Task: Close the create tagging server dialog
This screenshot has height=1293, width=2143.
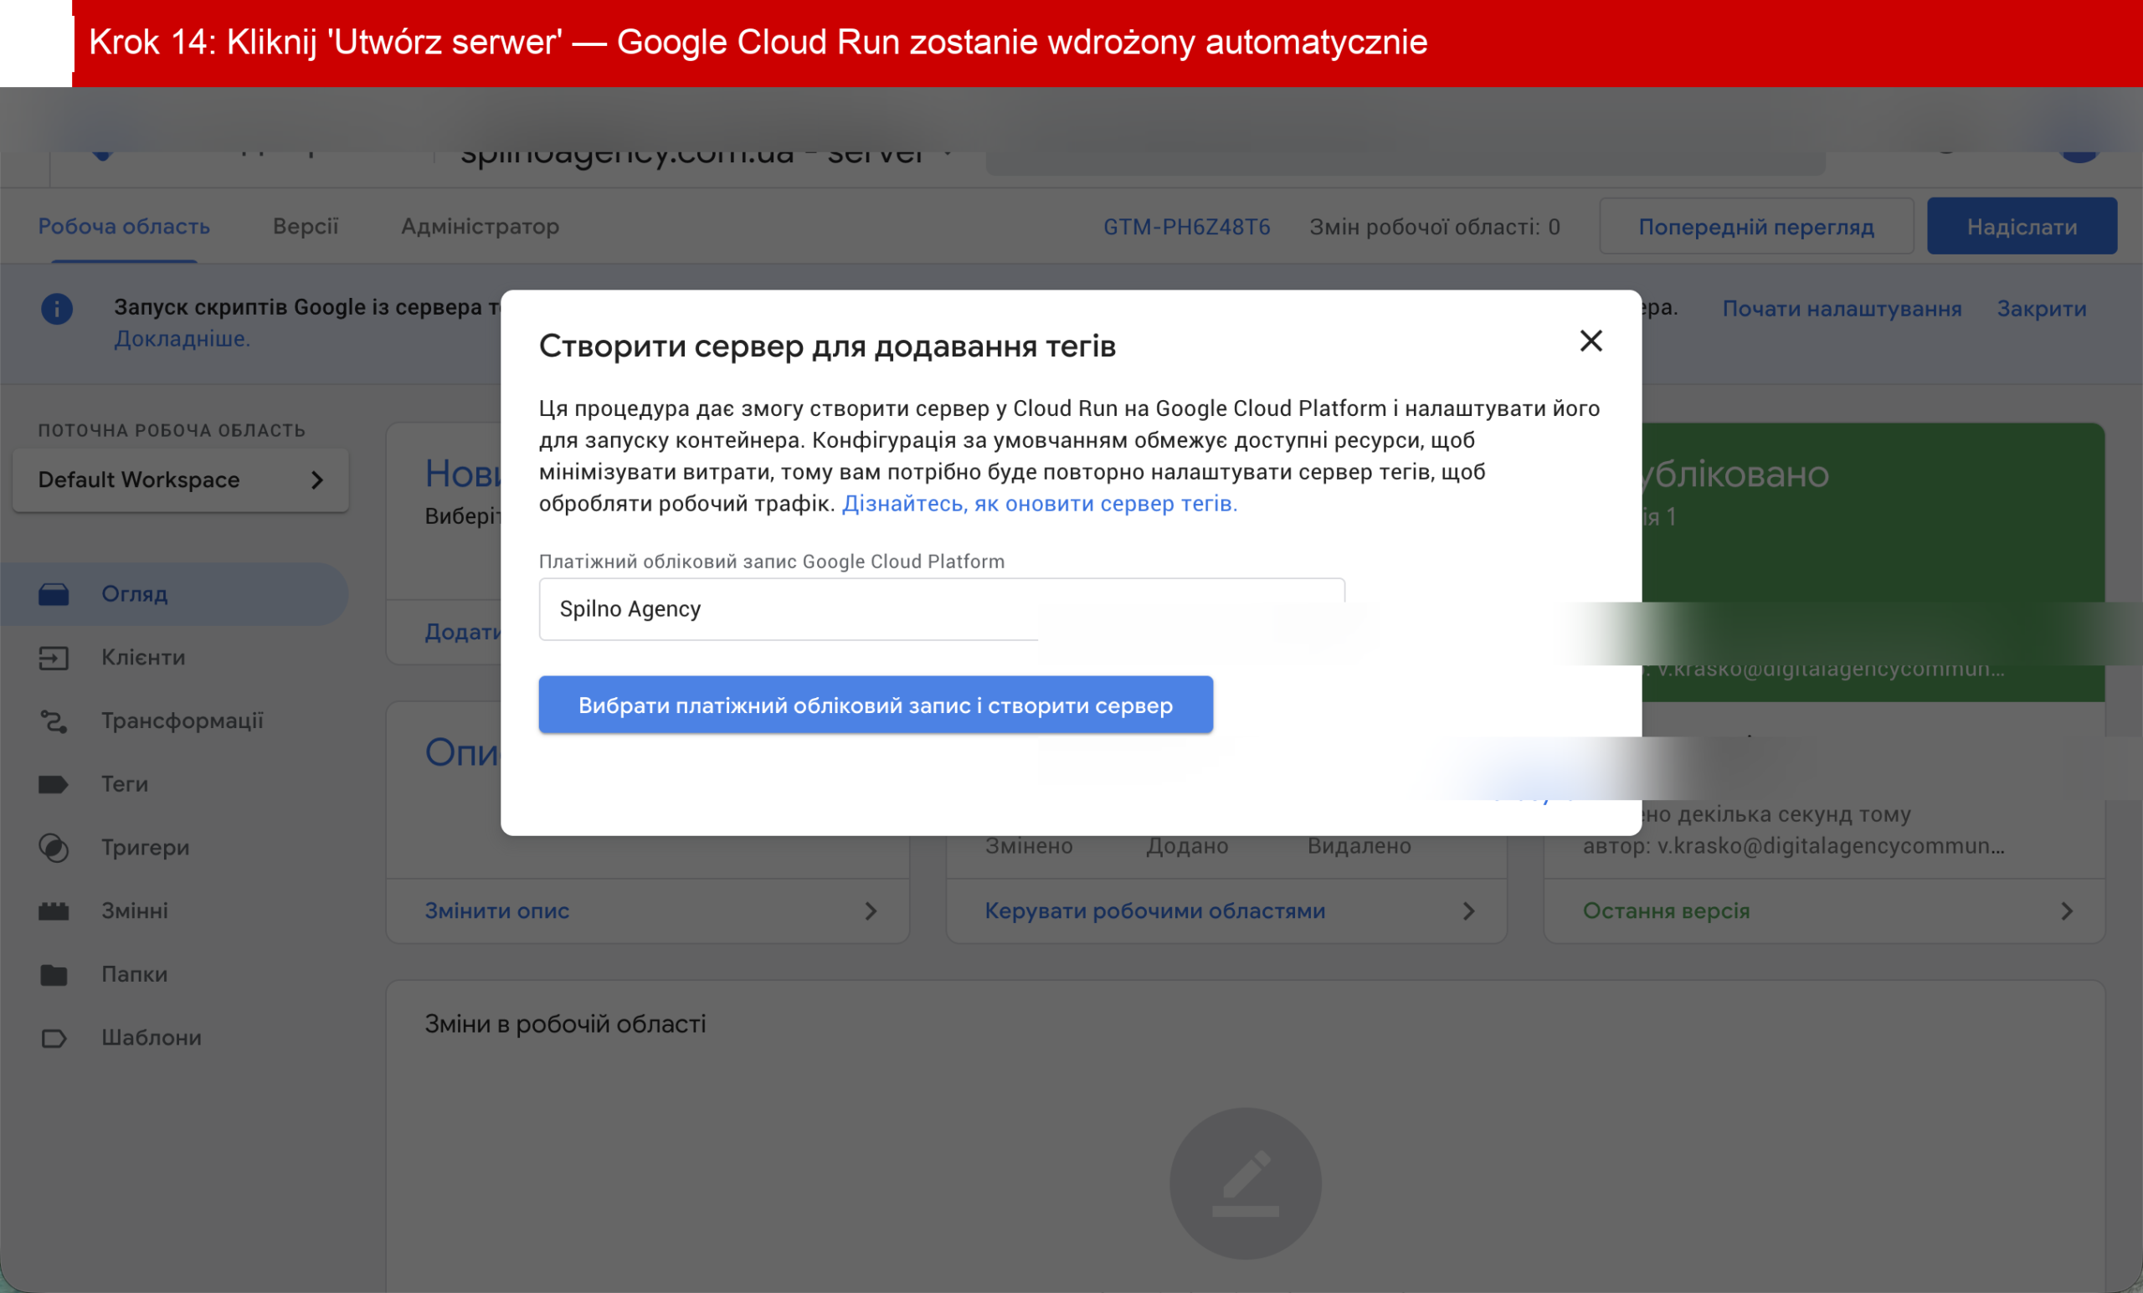Action: click(x=1591, y=341)
